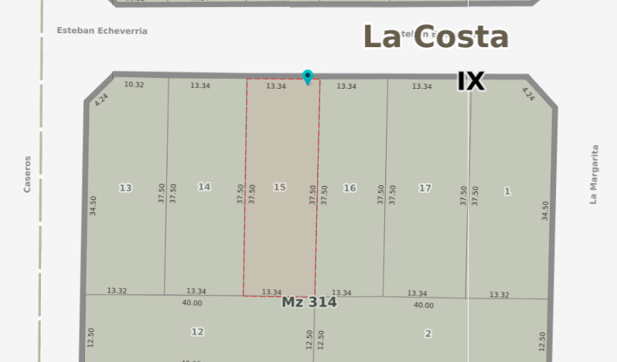The width and height of the screenshot is (617, 362).
Task: Click the 40.00 measurement above parcel 2
Action: (423, 306)
